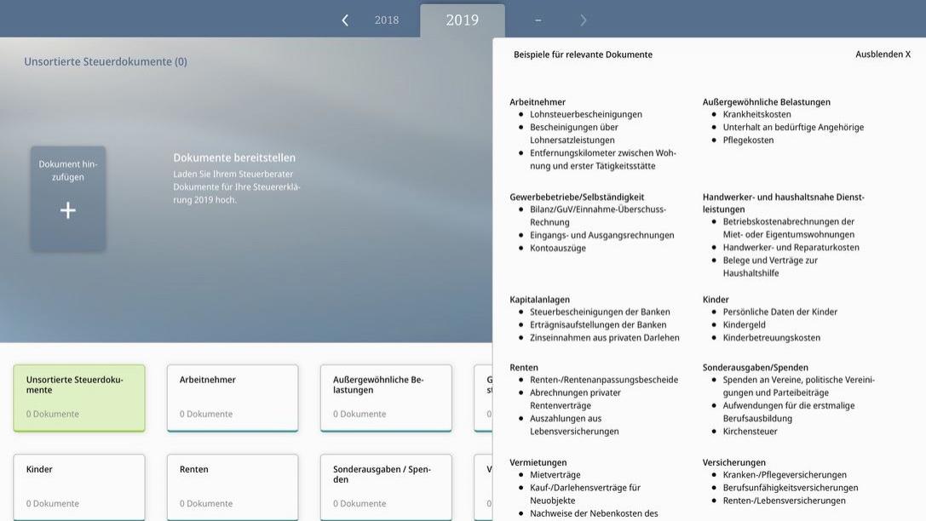This screenshot has height=521, width=926.
Task: Open the Sonderausgaben / Spenden category card
Action: click(386, 486)
